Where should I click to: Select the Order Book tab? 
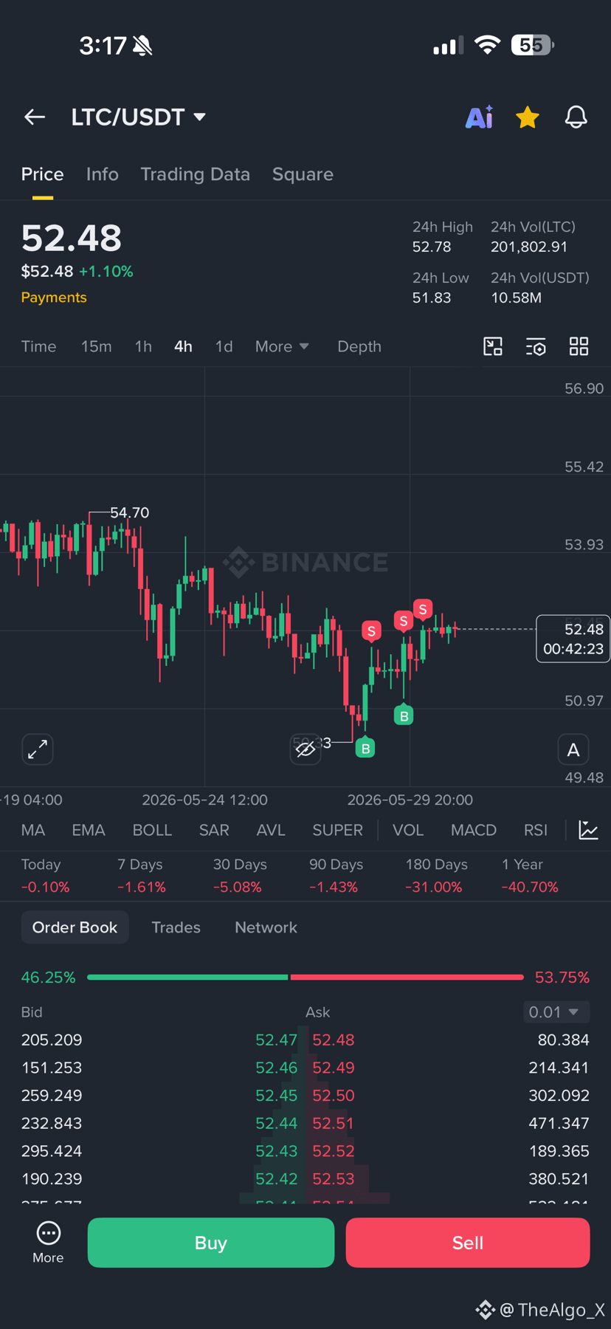[x=75, y=927]
